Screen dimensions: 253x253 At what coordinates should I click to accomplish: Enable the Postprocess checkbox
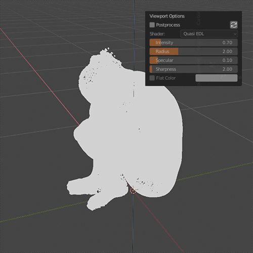click(x=152, y=25)
